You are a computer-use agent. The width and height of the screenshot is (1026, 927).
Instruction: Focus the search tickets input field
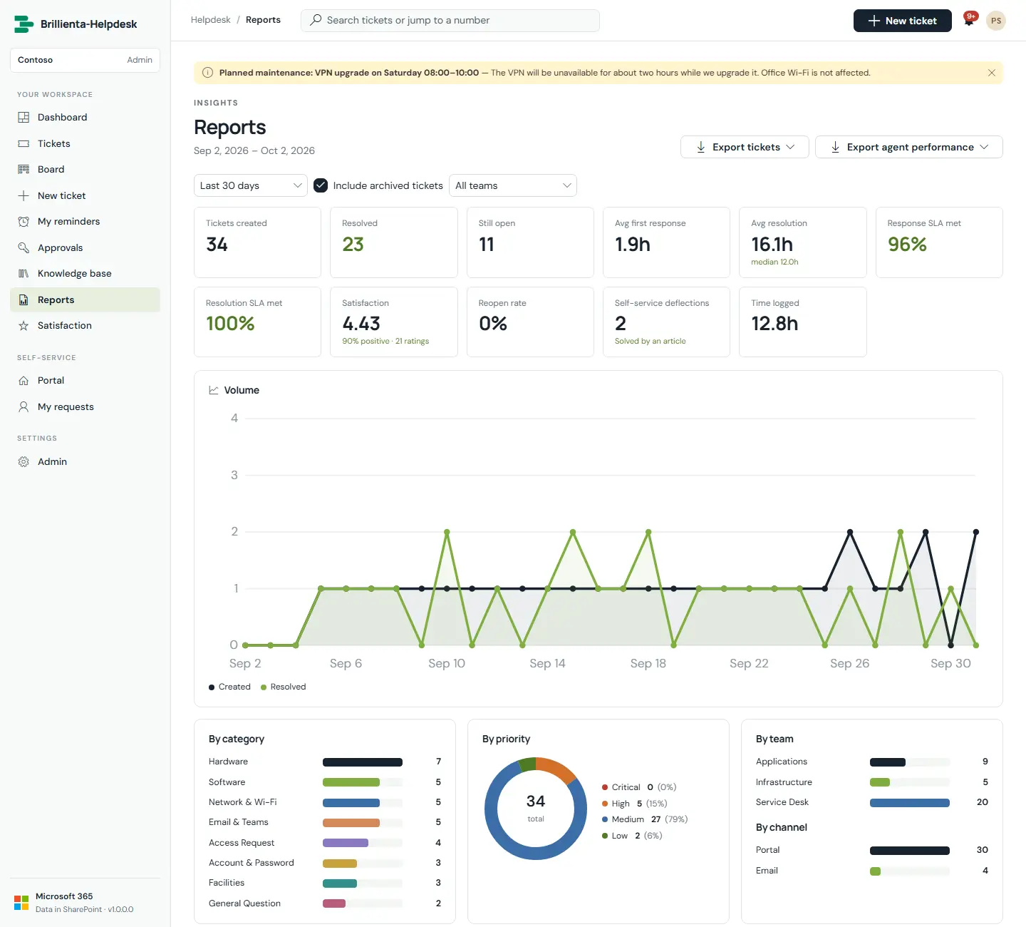coord(450,21)
